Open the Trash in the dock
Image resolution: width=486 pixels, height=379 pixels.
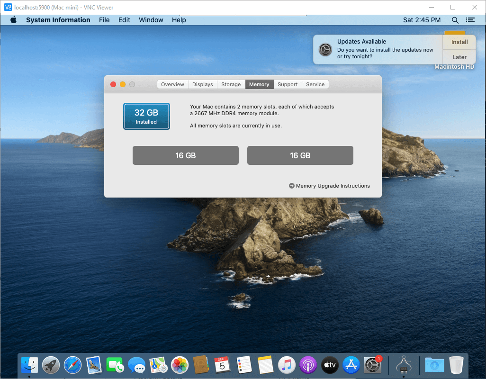click(x=456, y=365)
